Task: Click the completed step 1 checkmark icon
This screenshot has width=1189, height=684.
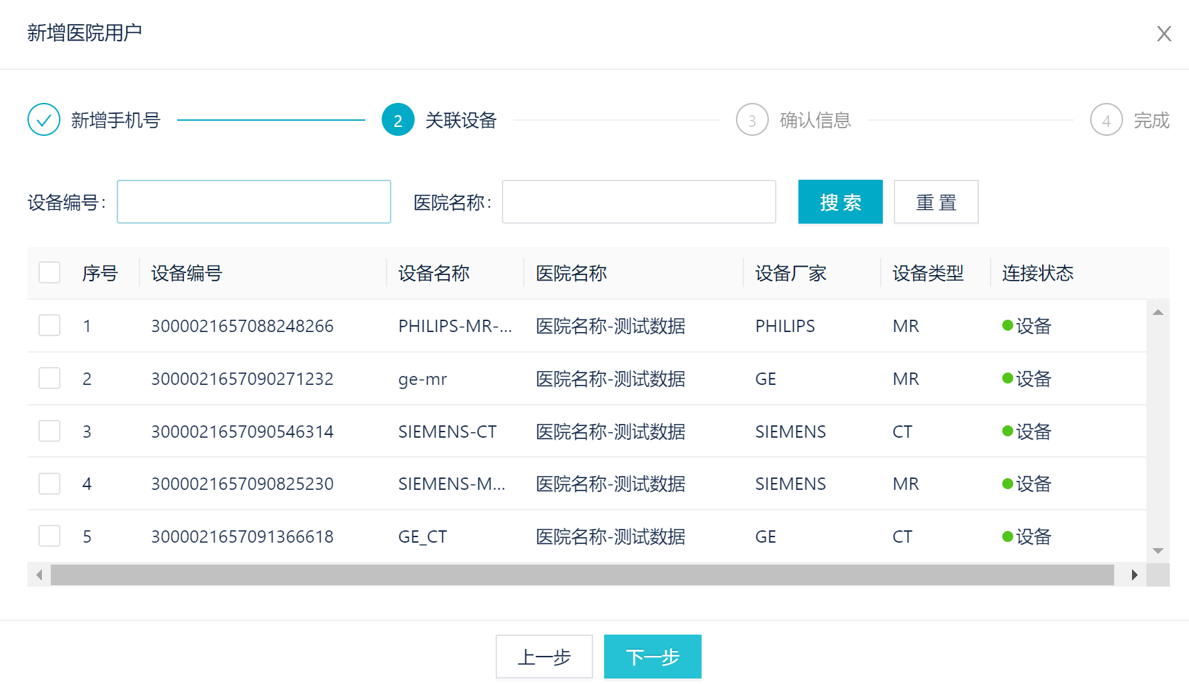Action: [x=44, y=119]
